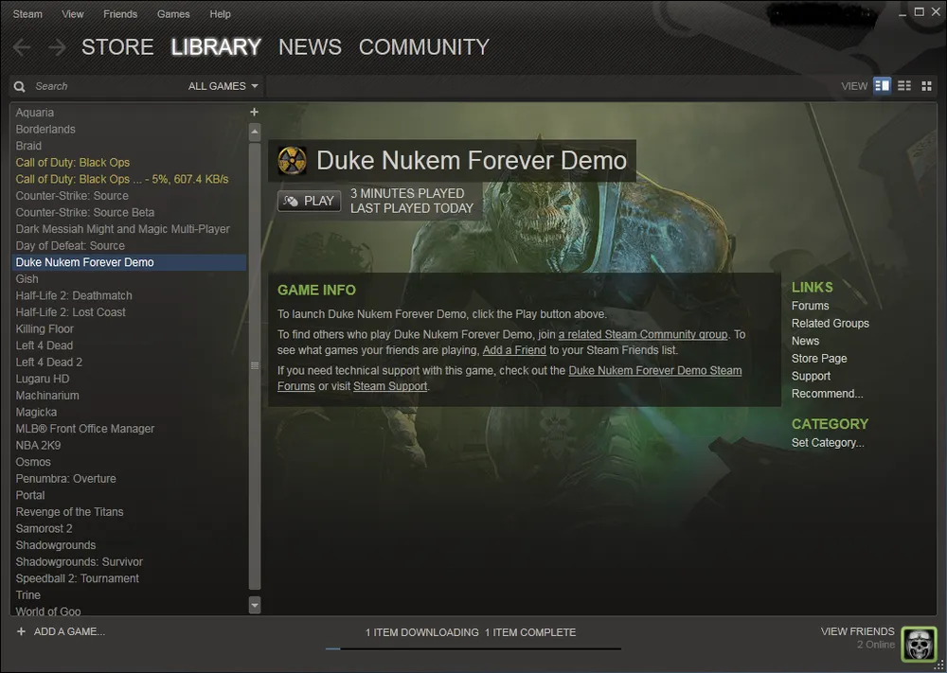Image resolution: width=947 pixels, height=673 pixels.
Task: Click the back navigation arrow
Action: 22,47
